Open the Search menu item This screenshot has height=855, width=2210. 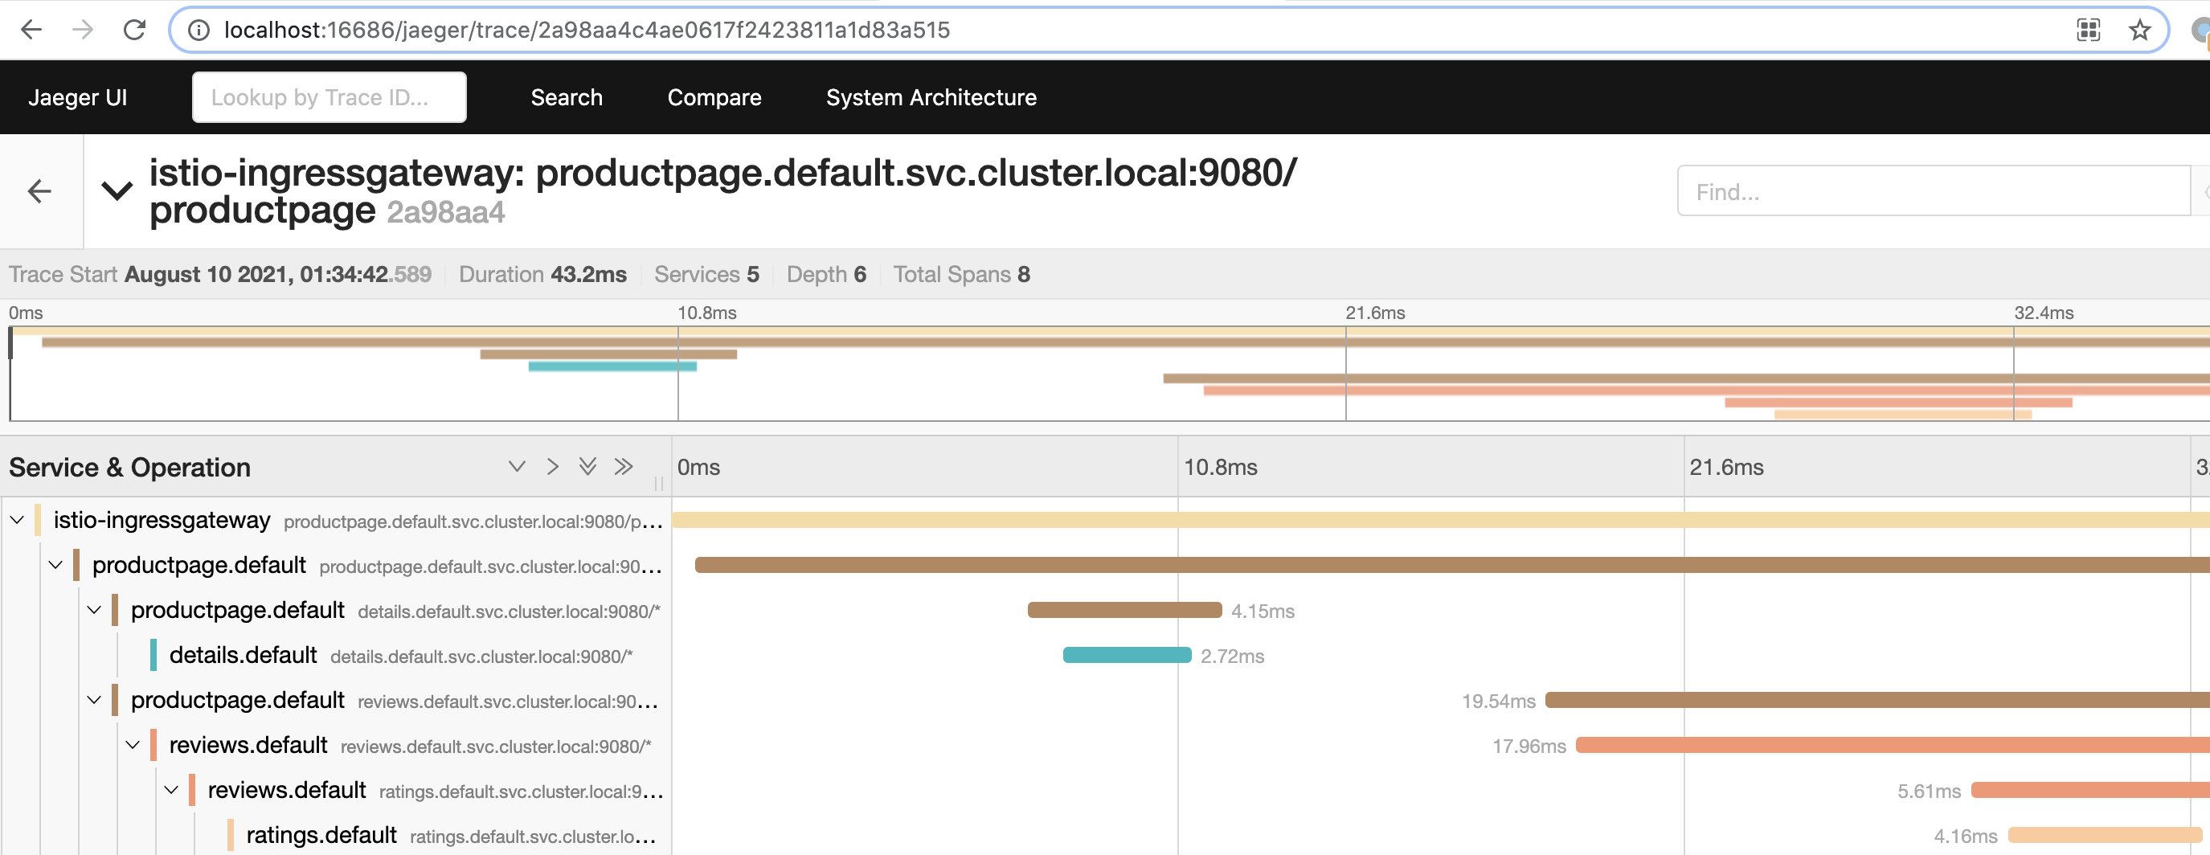tap(567, 98)
